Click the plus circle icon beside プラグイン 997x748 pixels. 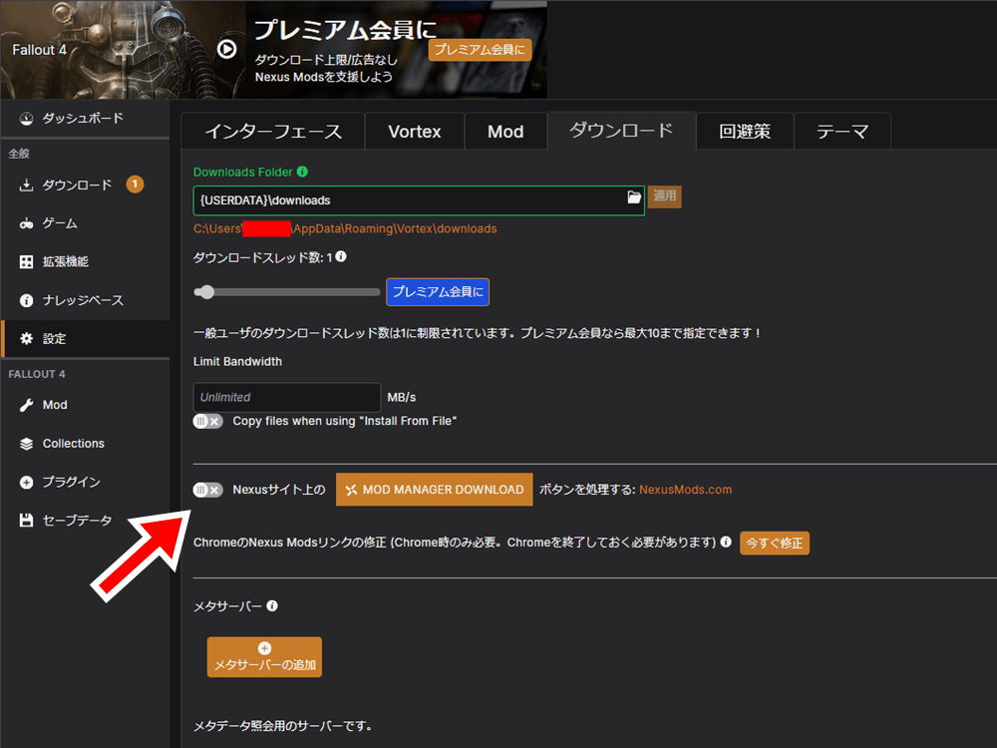tap(26, 482)
